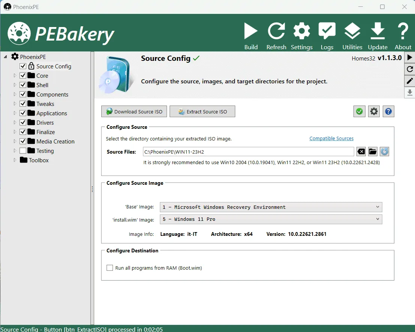Click the Update download icon
The height and width of the screenshot is (332, 415).
pos(377,32)
